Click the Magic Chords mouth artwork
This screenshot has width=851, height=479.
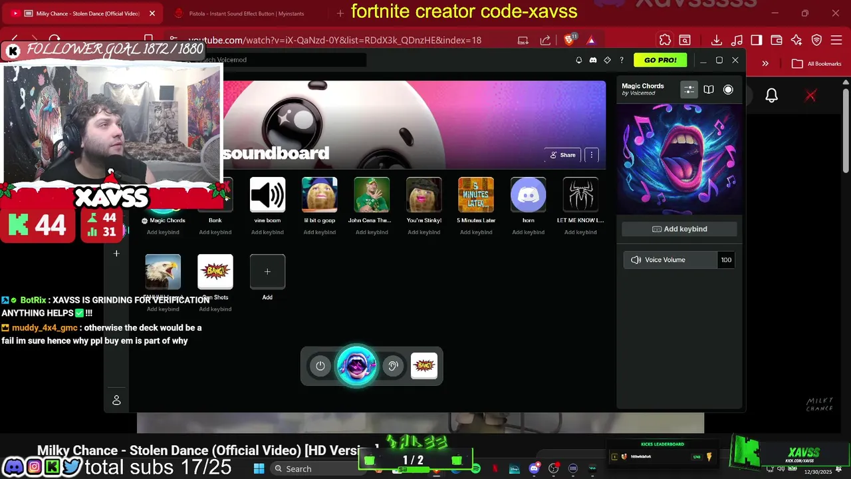click(679, 160)
